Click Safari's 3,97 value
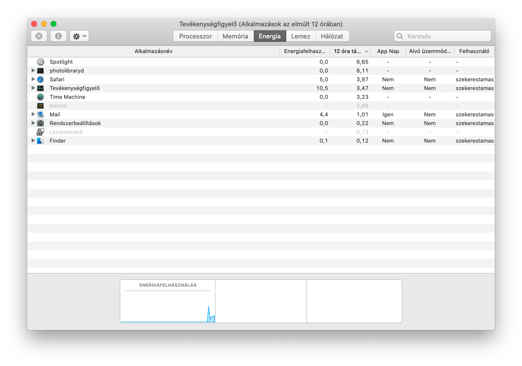The width and height of the screenshot is (522, 366). 362,79
